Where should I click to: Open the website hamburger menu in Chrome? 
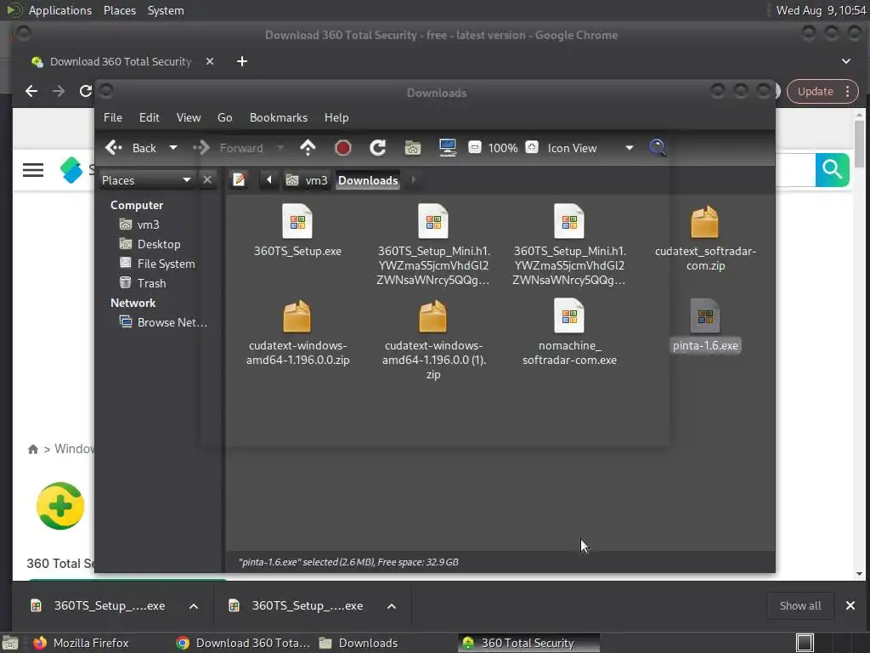click(33, 170)
